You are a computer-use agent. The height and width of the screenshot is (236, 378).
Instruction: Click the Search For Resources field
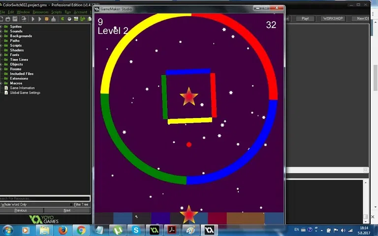[44, 199]
